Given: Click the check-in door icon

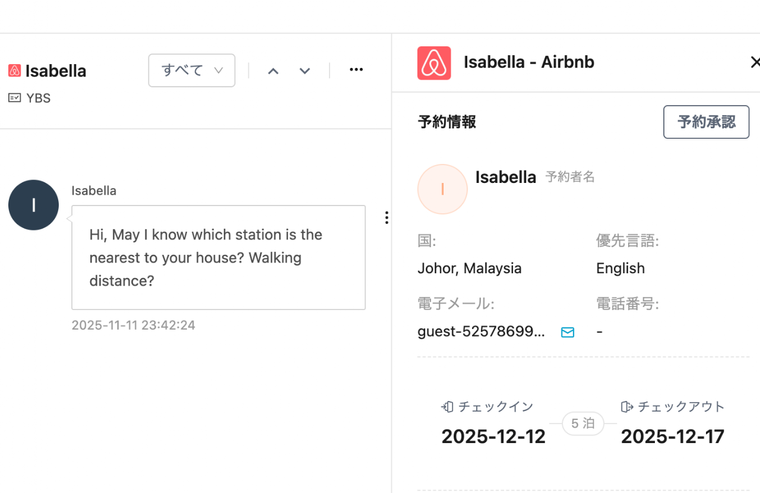Looking at the screenshot, I should click(448, 407).
